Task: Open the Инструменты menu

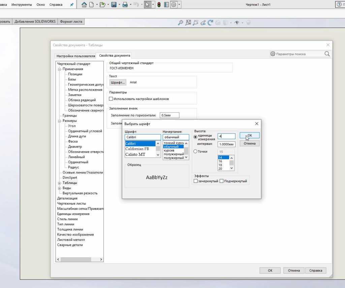Action: tap(22, 5)
